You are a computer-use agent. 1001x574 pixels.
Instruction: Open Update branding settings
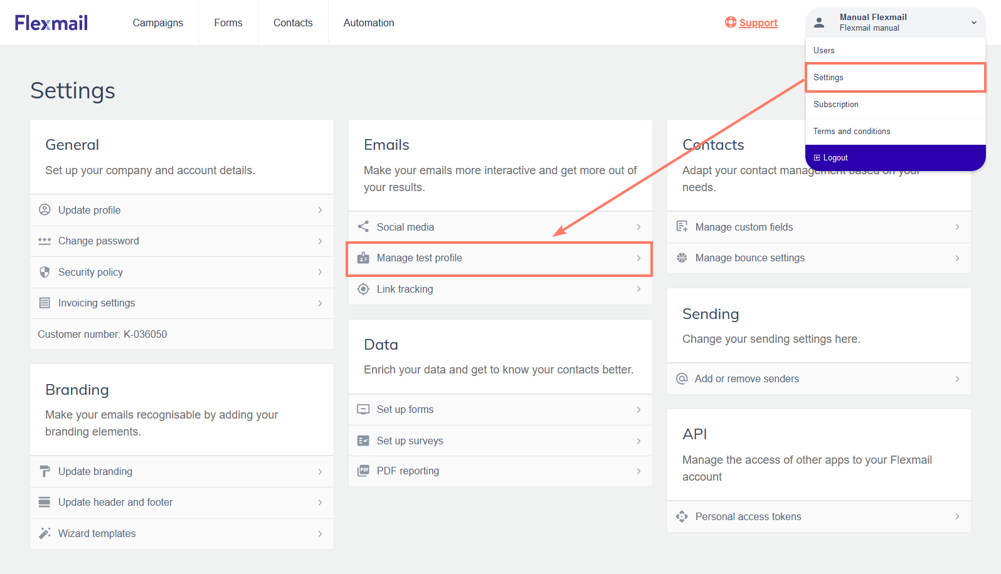coord(182,471)
